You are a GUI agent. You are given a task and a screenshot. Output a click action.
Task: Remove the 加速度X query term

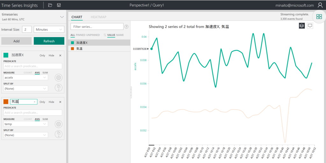60,55
